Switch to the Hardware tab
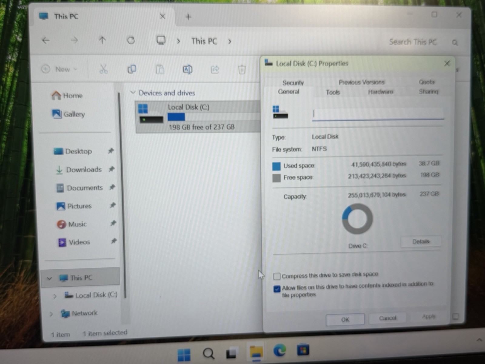This screenshot has height=364, width=485. point(380,92)
